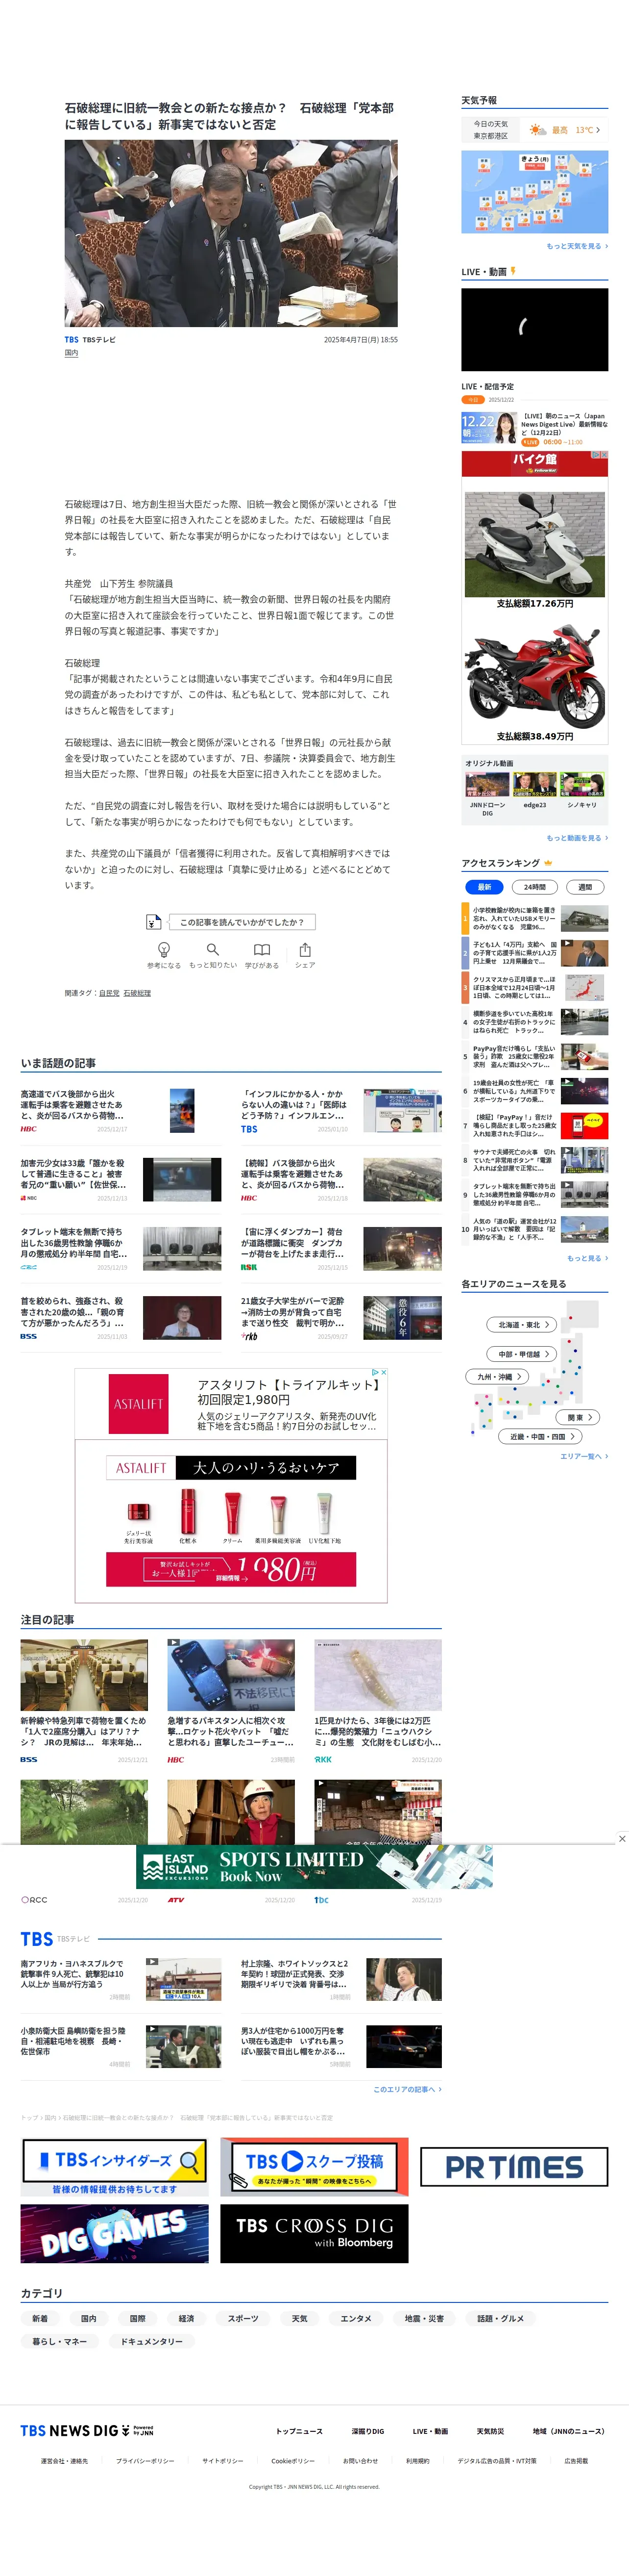Open the JNNドローンDIG video thumbnail
Screen dimensions: 629x2555
(486, 786)
